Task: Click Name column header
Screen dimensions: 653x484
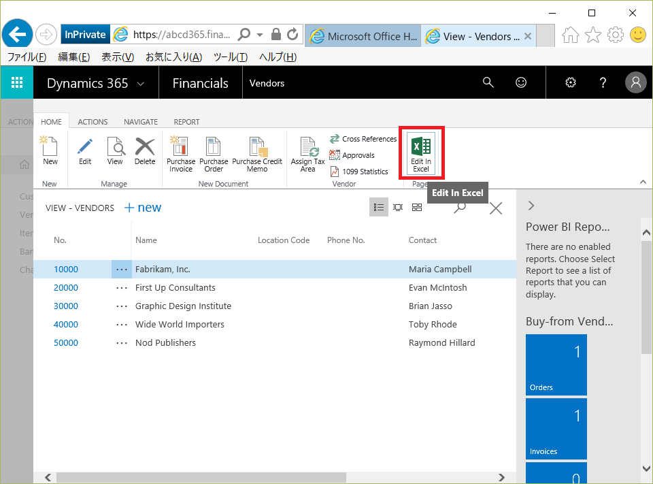Action: (x=146, y=240)
